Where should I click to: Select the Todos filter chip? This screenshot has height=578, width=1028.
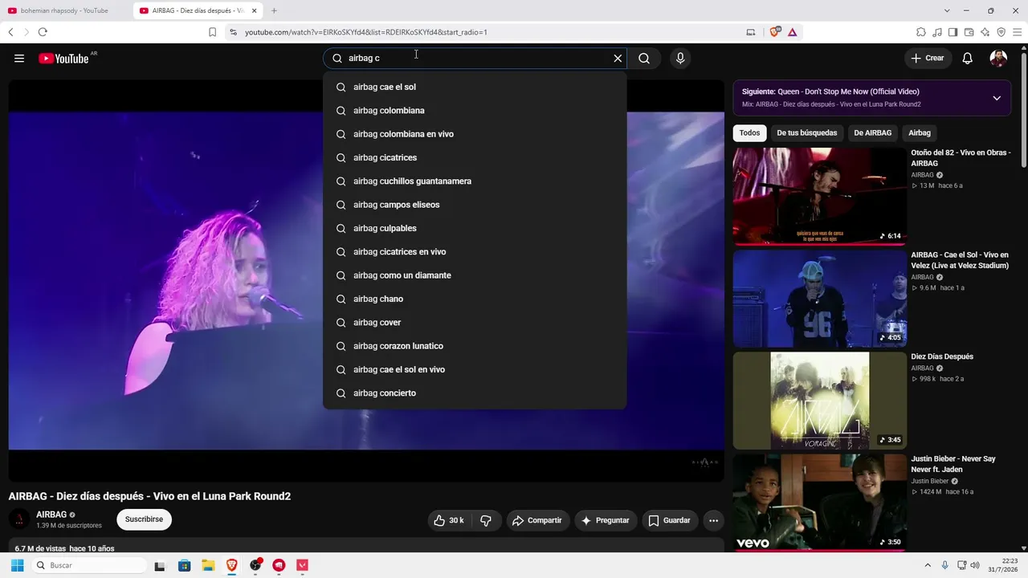(749, 133)
